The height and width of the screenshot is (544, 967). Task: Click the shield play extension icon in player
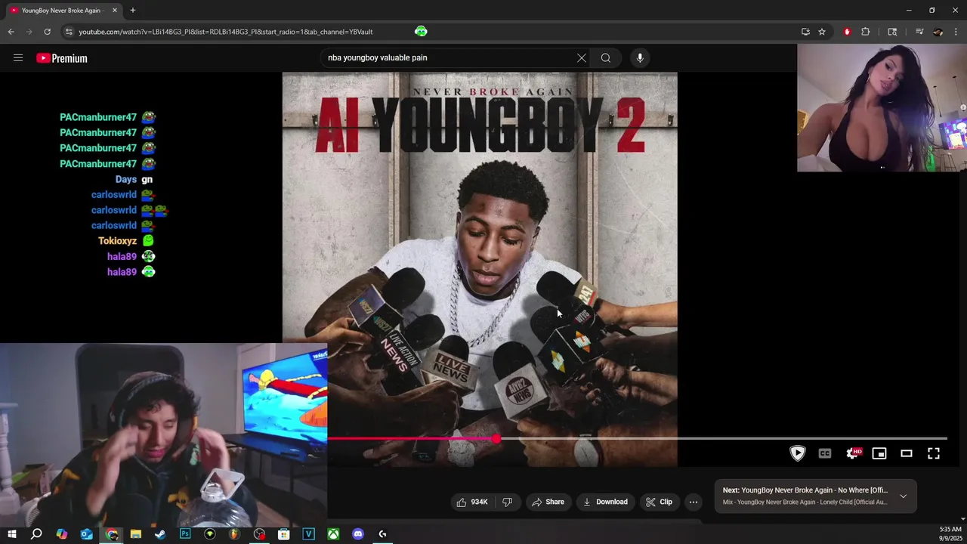coord(798,453)
